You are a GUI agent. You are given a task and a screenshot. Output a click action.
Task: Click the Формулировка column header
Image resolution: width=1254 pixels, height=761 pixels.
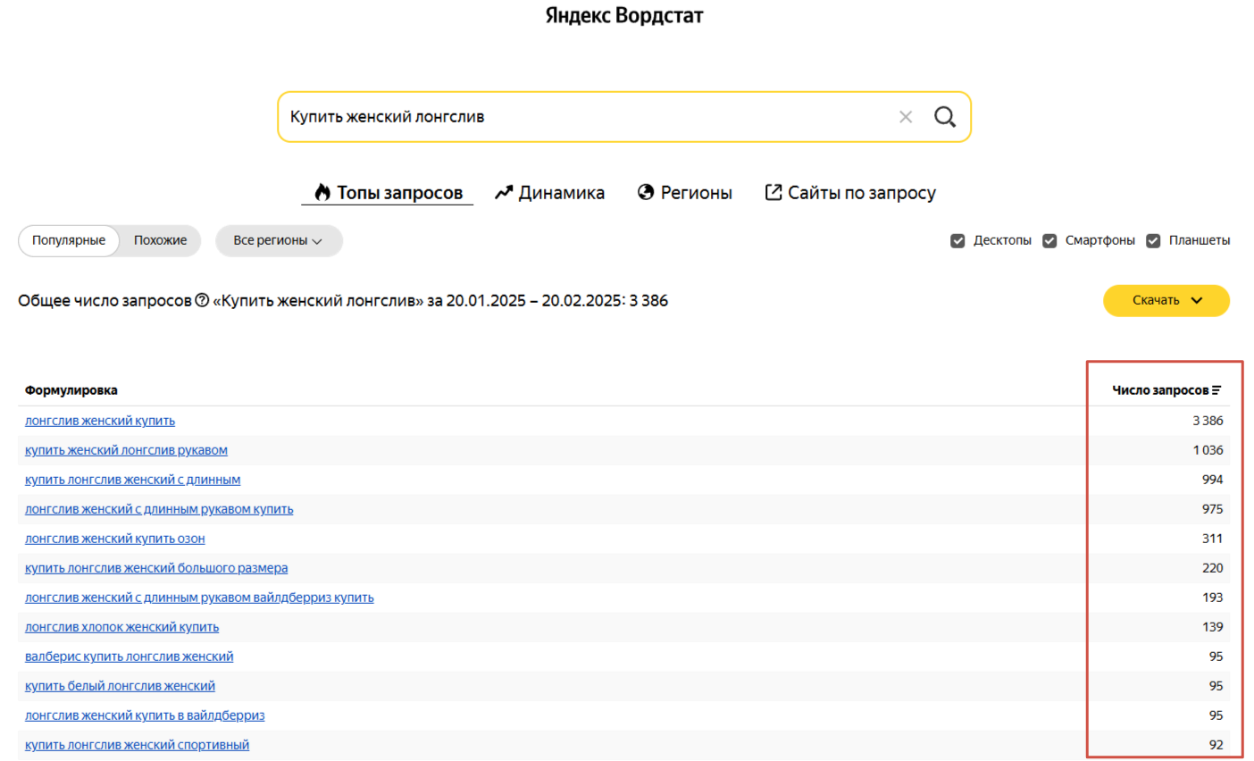pos(71,390)
